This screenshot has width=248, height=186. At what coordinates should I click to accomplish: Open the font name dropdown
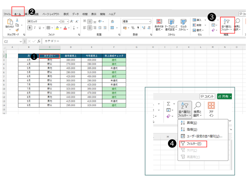[x=59, y=22]
